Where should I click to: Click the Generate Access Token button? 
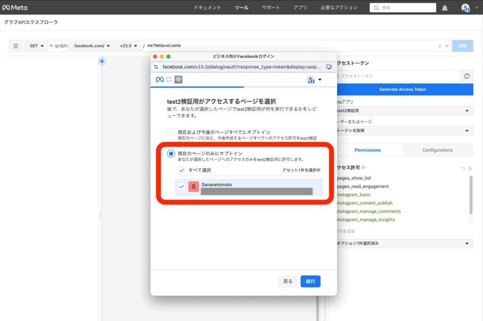point(405,89)
